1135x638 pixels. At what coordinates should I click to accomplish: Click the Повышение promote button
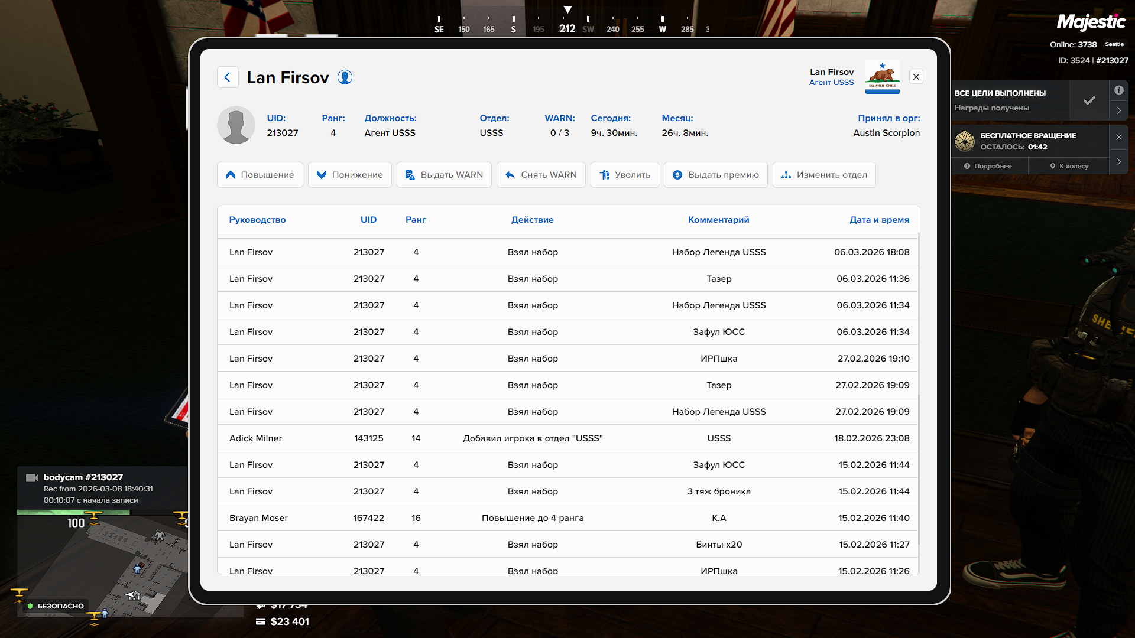coord(260,175)
